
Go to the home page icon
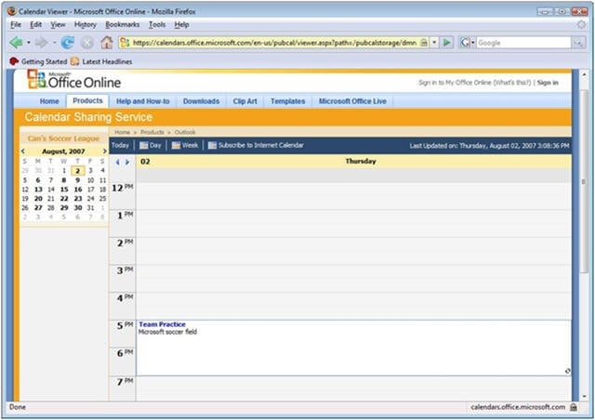(107, 43)
